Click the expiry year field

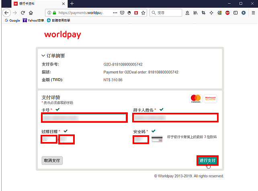coord(66,139)
